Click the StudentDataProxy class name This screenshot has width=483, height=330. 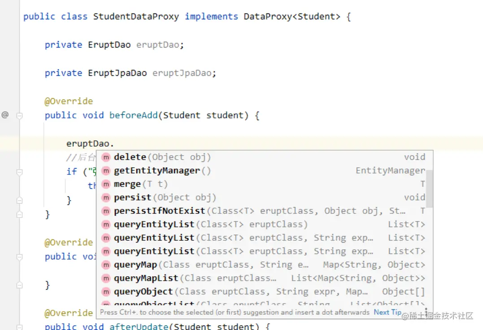(136, 16)
